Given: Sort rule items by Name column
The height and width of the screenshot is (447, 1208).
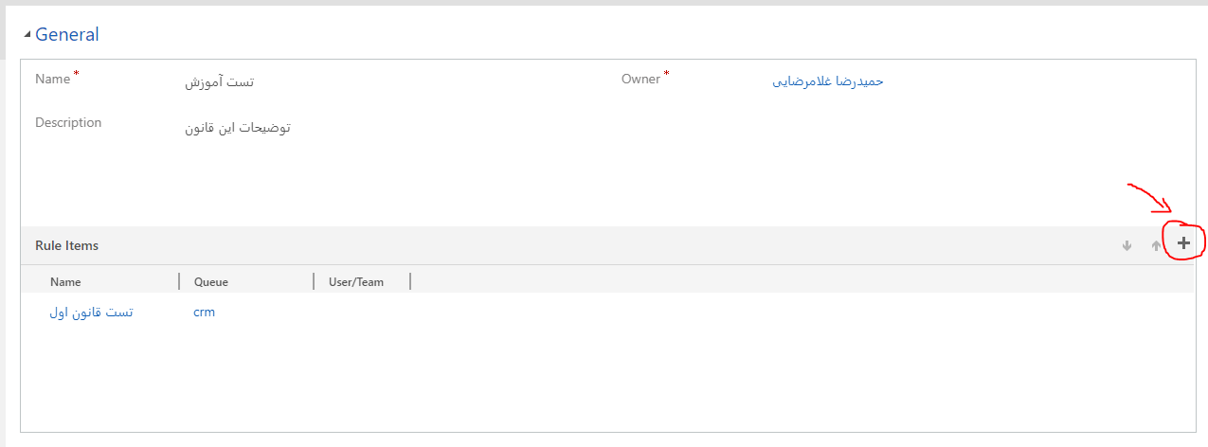Looking at the screenshot, I should (x=65, y=281).
